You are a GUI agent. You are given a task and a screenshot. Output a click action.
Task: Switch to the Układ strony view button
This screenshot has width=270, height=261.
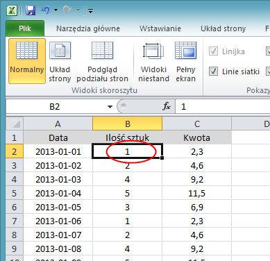pos(60,61)
